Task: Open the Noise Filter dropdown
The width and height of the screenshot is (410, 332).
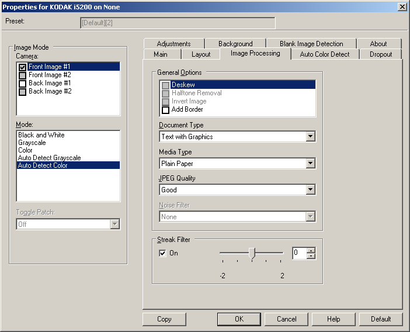Action: [x=310, y=216]
